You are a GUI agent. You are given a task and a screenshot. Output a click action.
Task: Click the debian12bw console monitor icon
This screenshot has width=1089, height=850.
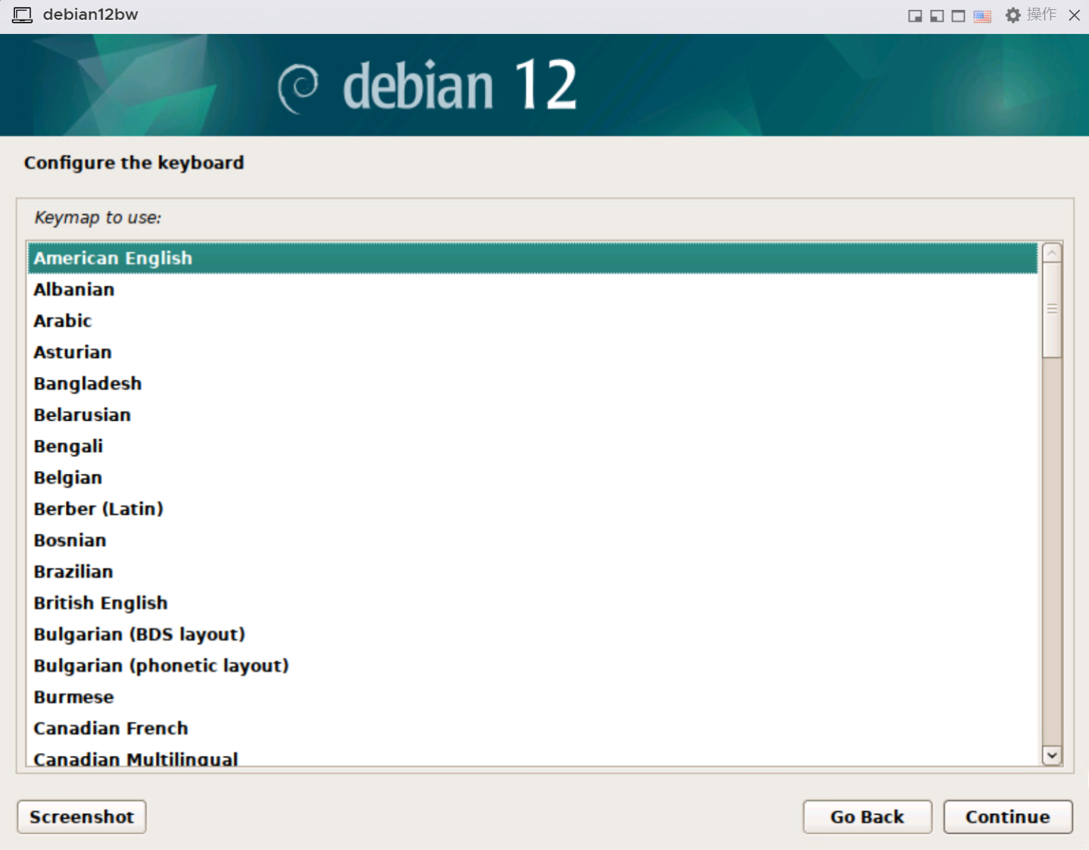click(22, 15)
